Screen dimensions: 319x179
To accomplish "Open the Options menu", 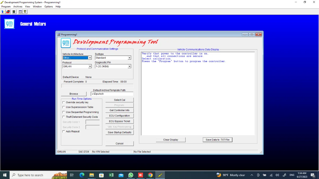I will (x=49, y=7).
